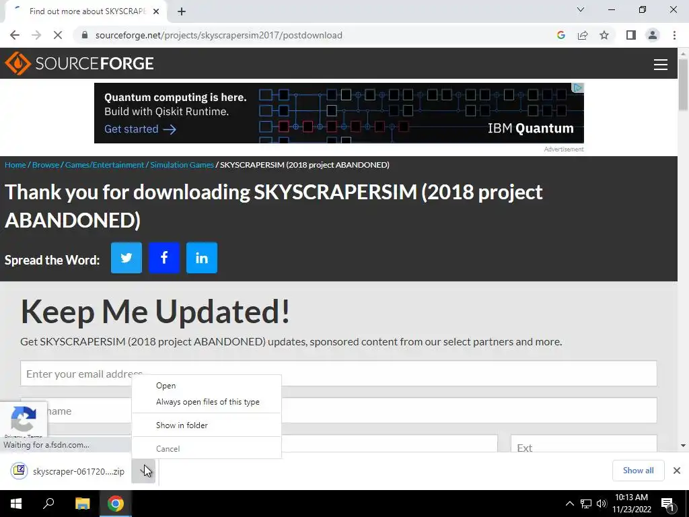Open File Explorer from taskbar
Viewport: 689px width, 517px height.
click(x=82, y=504)
